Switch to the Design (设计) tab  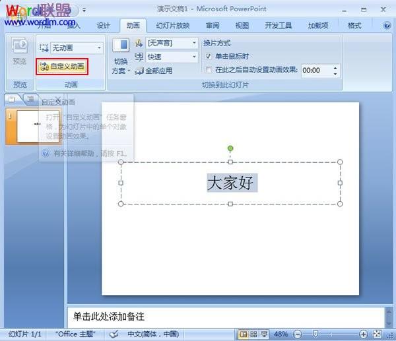click(x=104, y=26)
